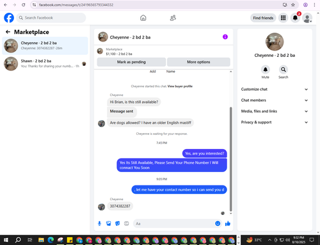Attach a file with the photo icon
320x245 pixels.
tap(109, 223)
